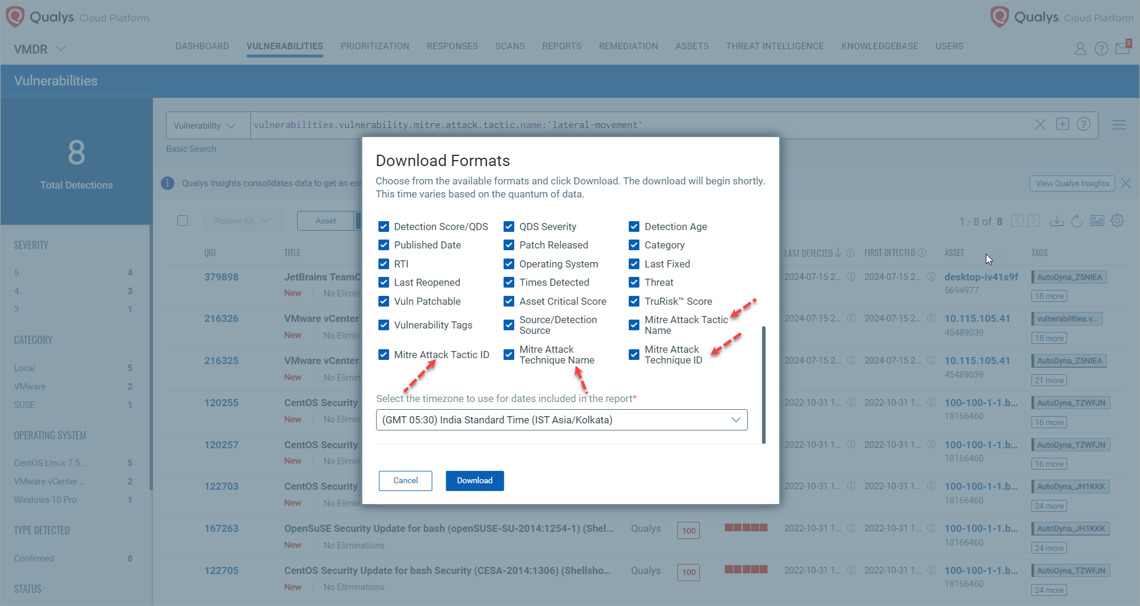Uncheck the QDS Severity checkbox
1140x606 pixels.
[509, 227]
